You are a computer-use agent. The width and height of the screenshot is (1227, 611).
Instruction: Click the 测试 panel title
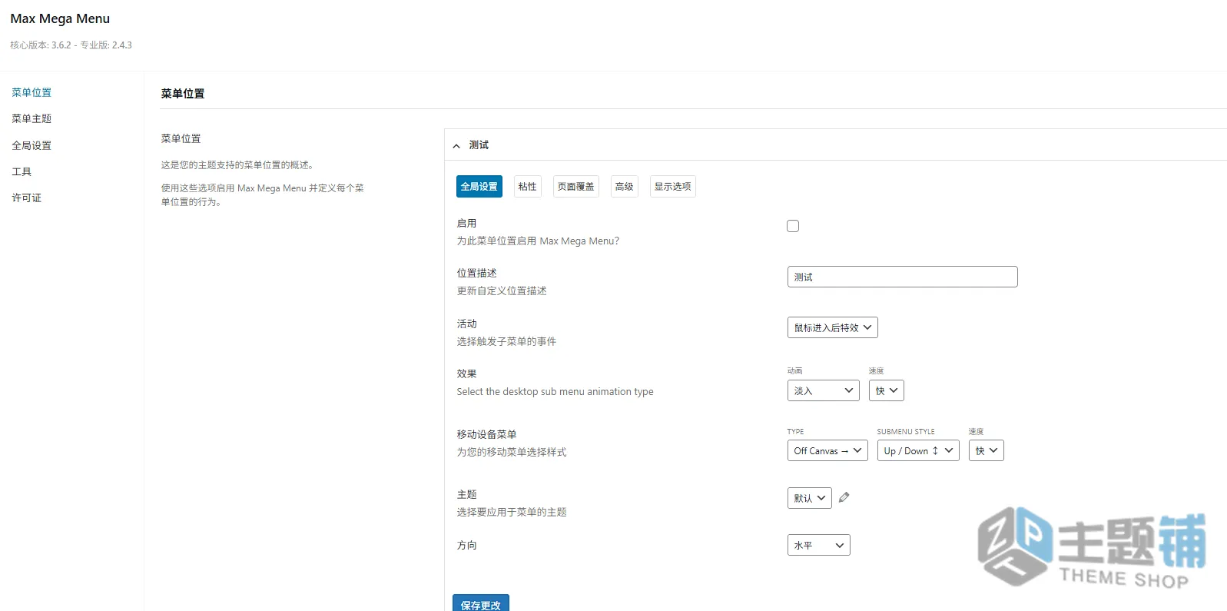(x=479, y=144)
